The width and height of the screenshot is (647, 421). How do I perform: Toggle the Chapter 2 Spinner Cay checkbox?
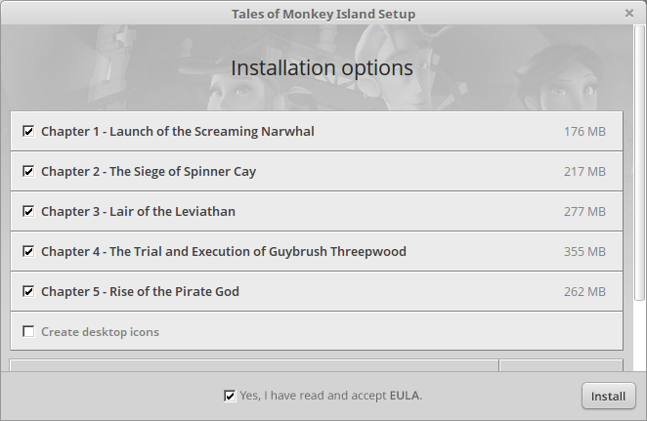point(28,171)
